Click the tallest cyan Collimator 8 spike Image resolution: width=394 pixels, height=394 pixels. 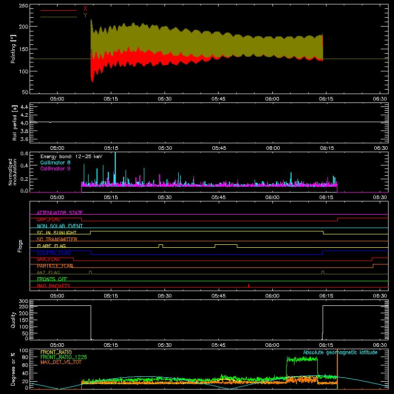(x=115, y=168)
